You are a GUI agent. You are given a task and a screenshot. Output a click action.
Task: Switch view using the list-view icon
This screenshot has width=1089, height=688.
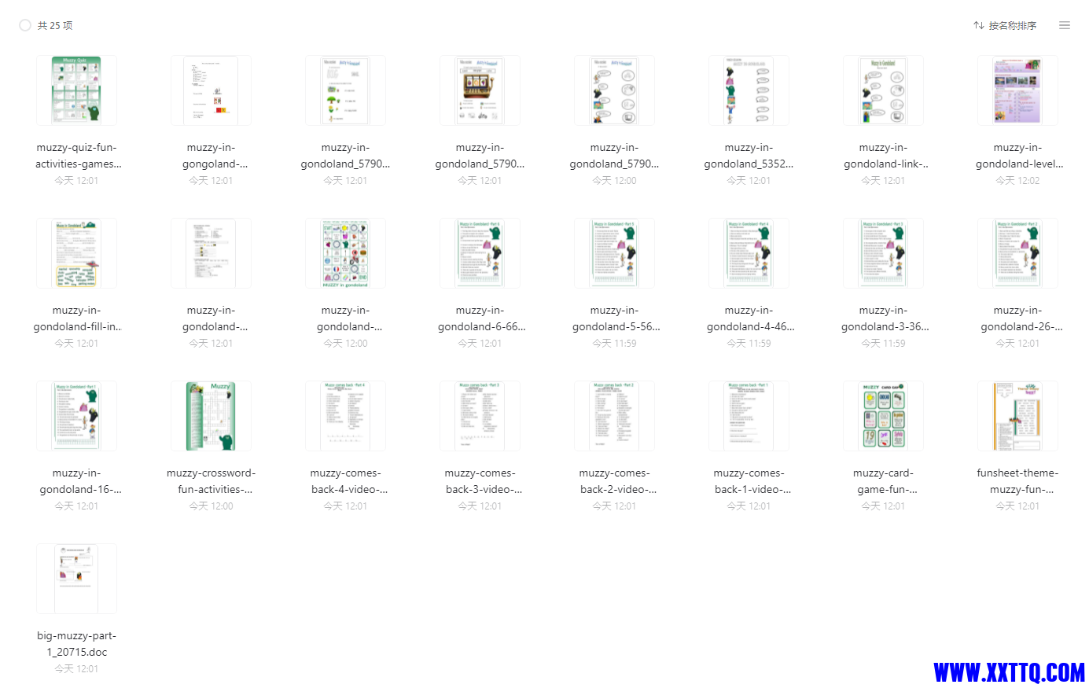pos(1065,25)
